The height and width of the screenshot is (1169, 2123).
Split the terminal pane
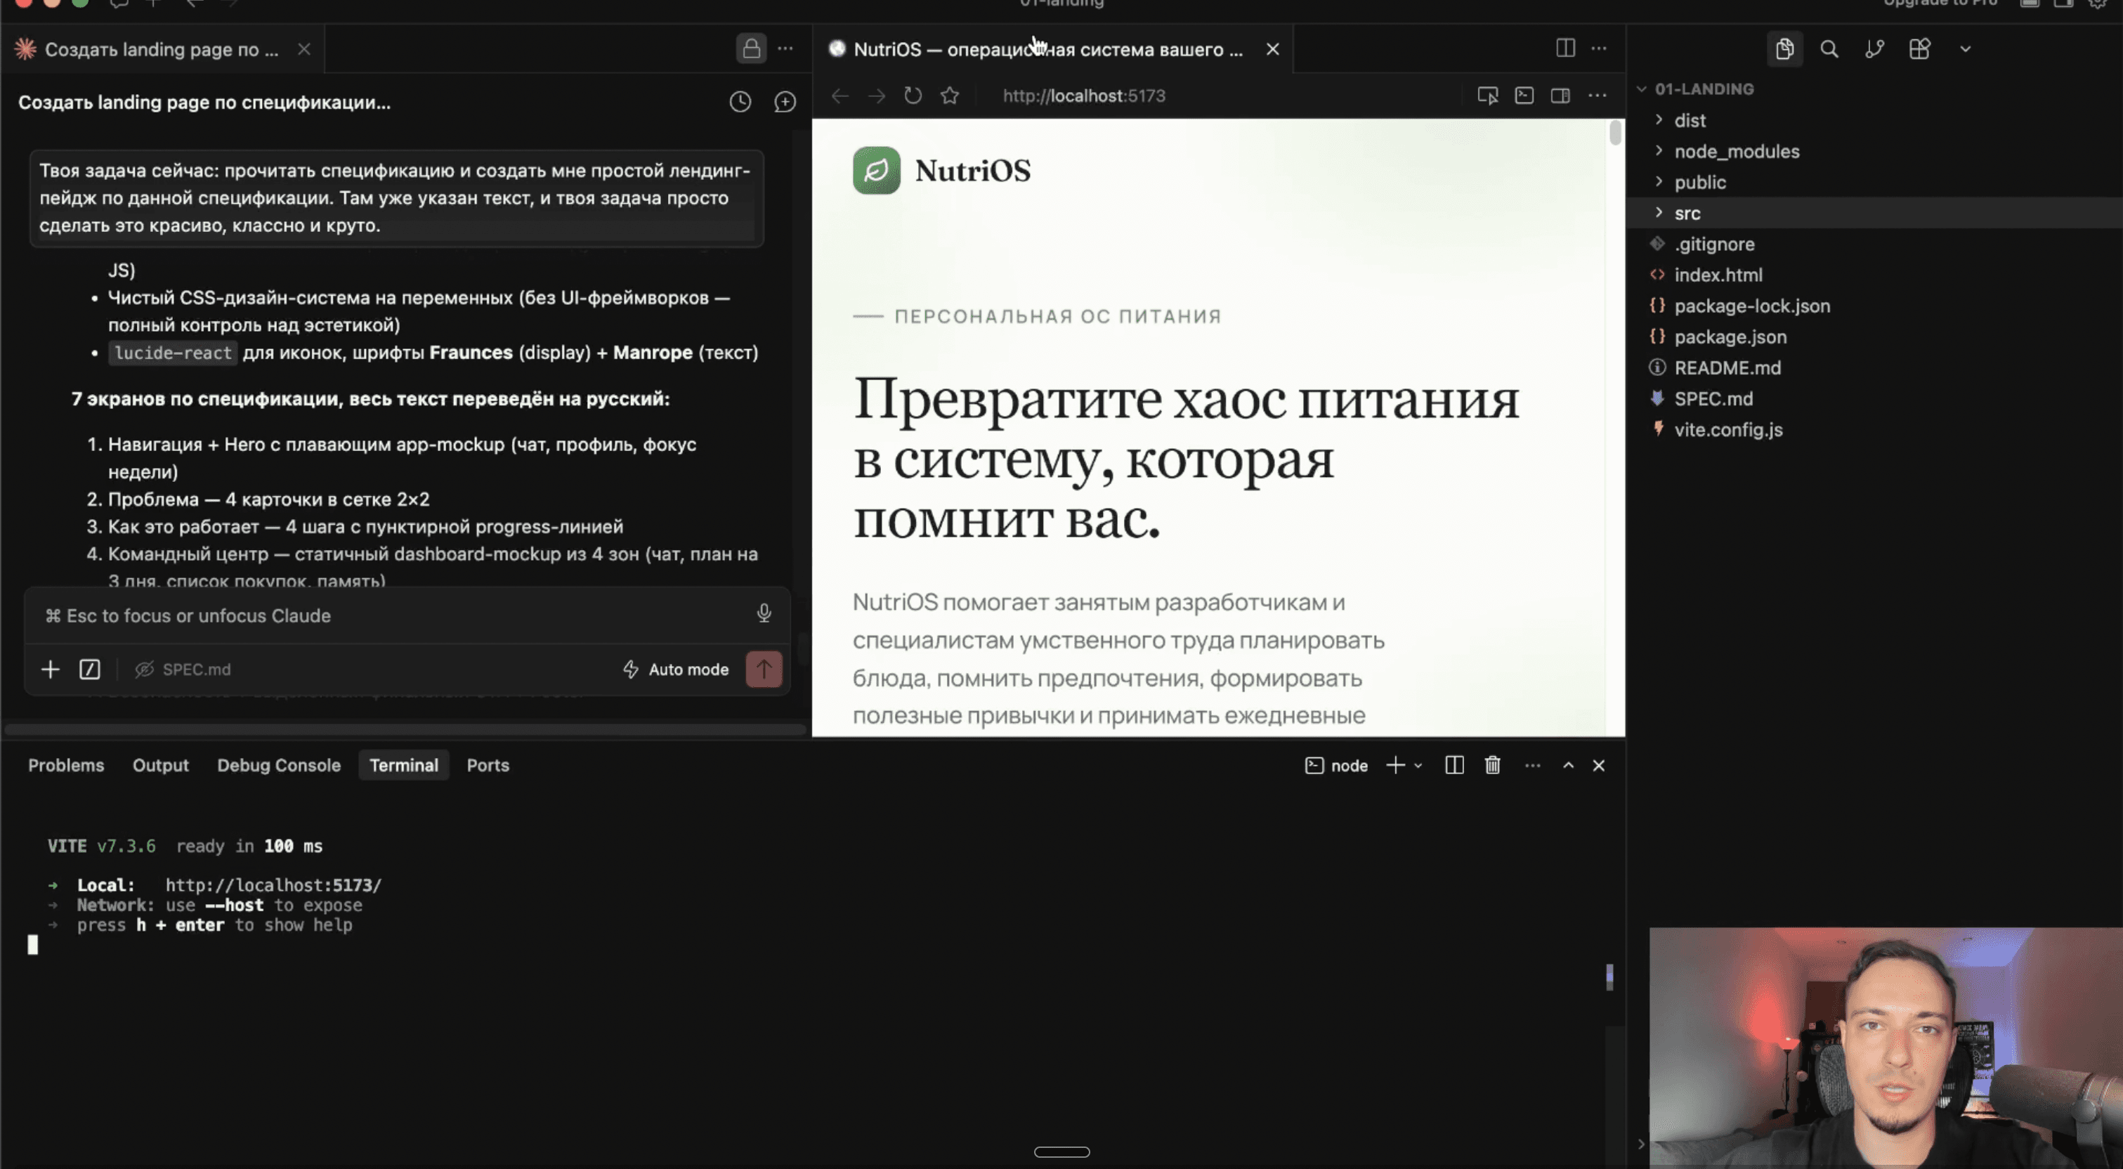[x=1455, y=766]
